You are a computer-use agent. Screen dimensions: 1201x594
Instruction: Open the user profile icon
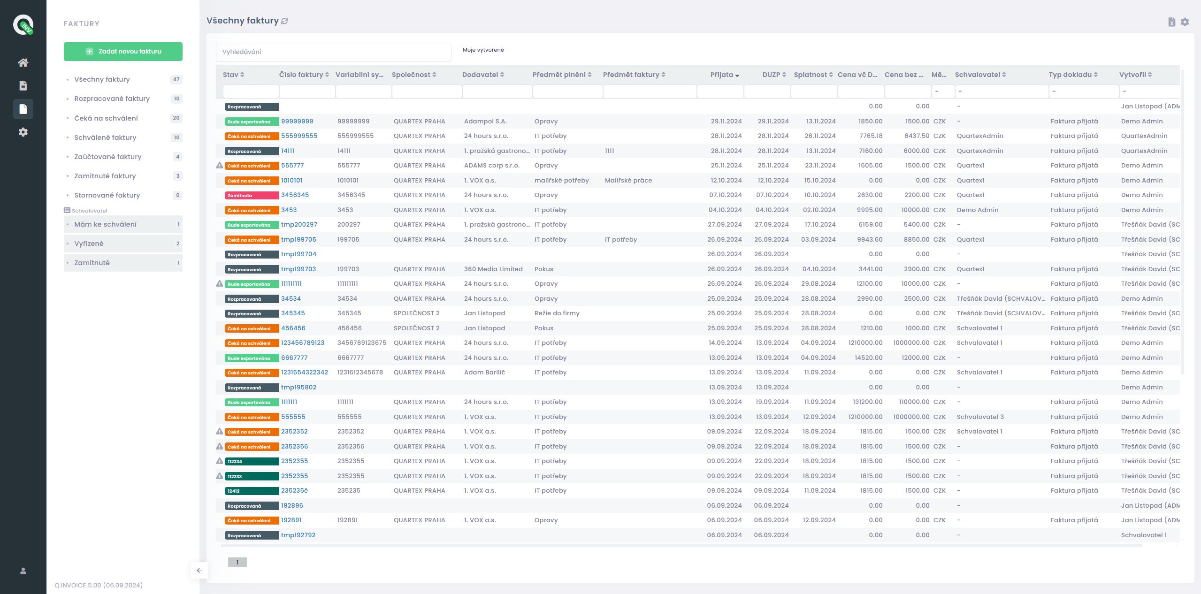pyautogui.click(x=23, y=571)
